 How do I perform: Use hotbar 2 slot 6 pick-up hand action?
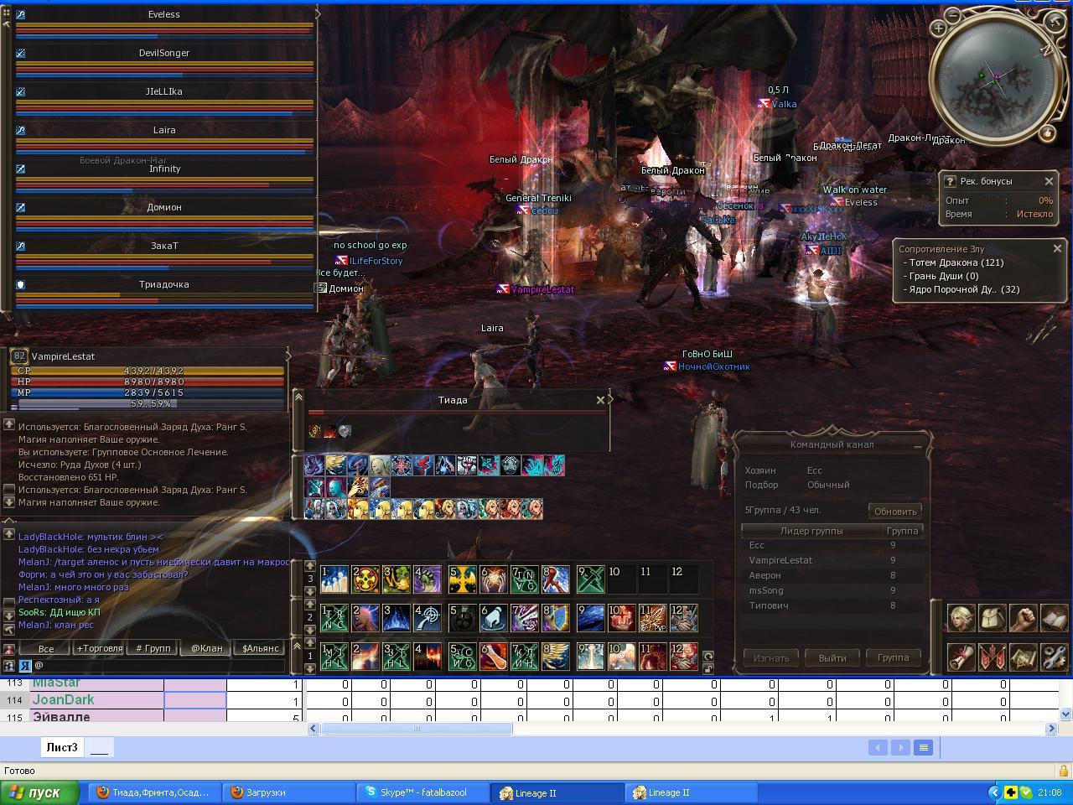493,618
